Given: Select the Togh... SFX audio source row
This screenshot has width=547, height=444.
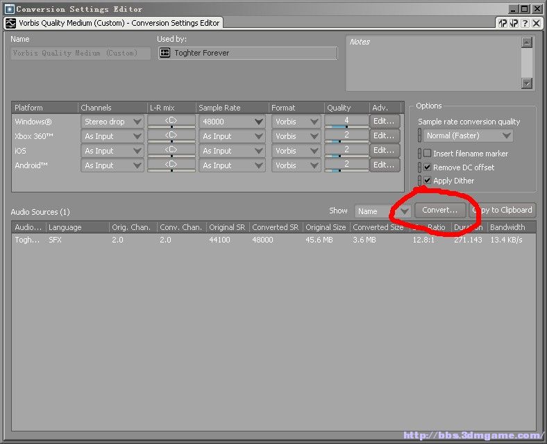Looking at the screenshot, I should [273, 240].
